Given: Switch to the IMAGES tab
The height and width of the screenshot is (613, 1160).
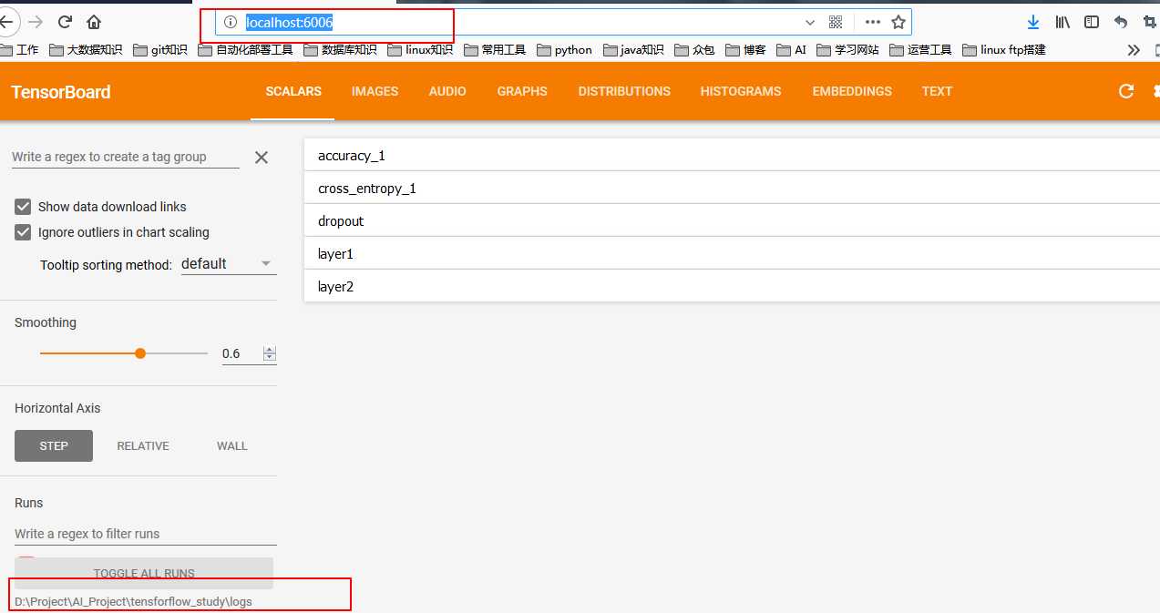Looking at the screenshot, I should point(375,91).
